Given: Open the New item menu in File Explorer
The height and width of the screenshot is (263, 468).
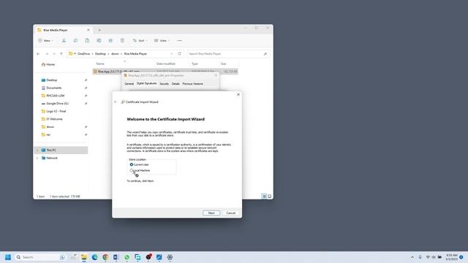Looking at the screenshot, I should (x=45, y=41).
